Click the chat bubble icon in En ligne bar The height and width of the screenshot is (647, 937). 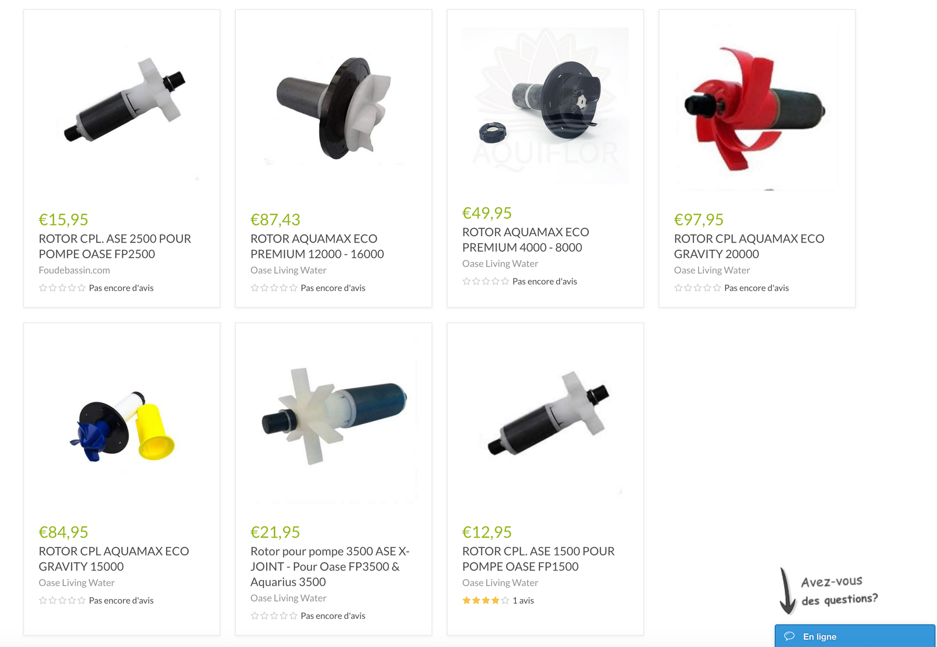pos(789,636)
